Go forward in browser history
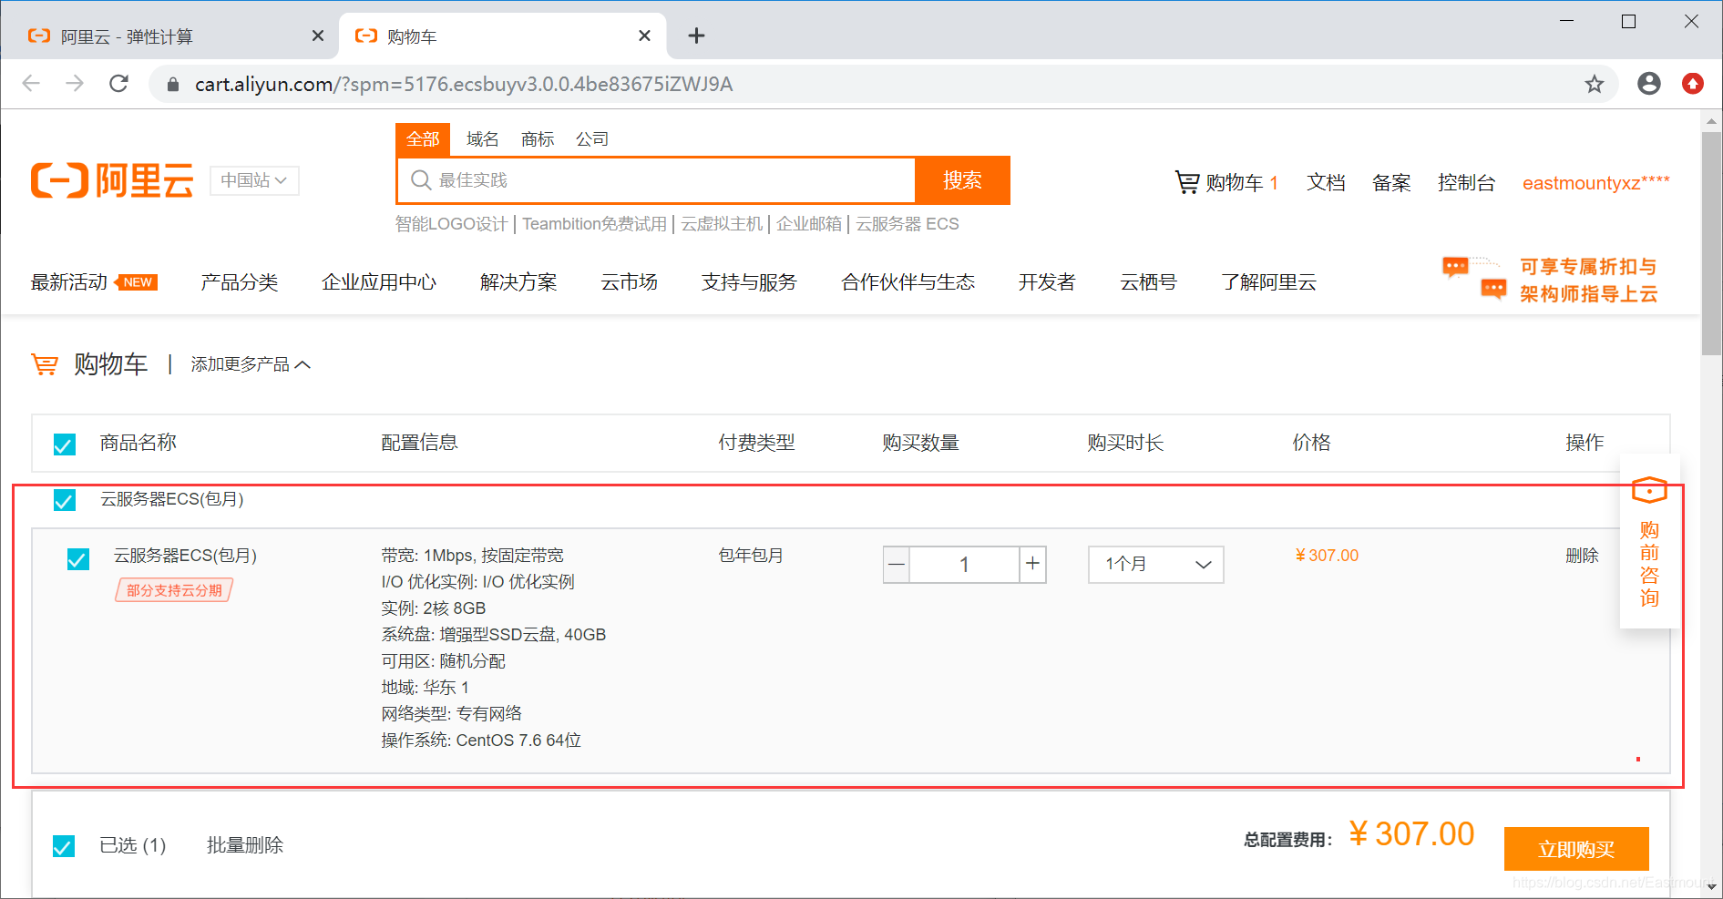Screen dimensions: 1723x899 point(75,84)
